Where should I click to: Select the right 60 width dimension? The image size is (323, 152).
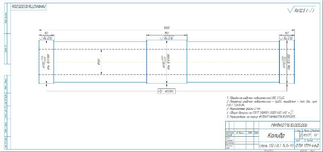(x=287, y=33)
